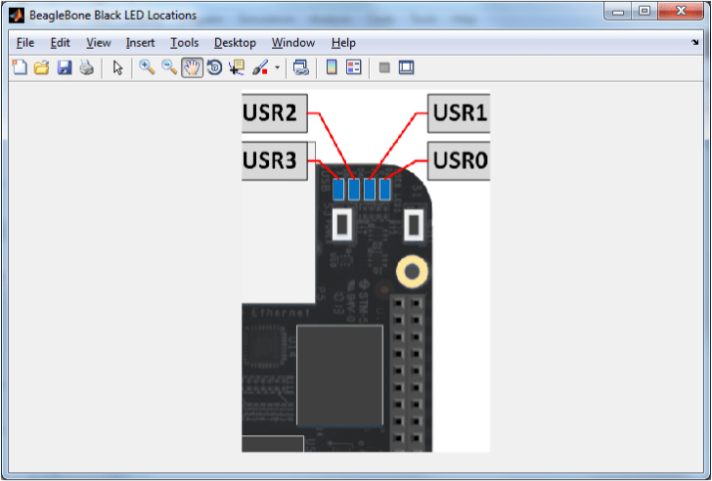Activate the Zoom Out magnifier tool
712x481 pixels.
tap(169, 67)
